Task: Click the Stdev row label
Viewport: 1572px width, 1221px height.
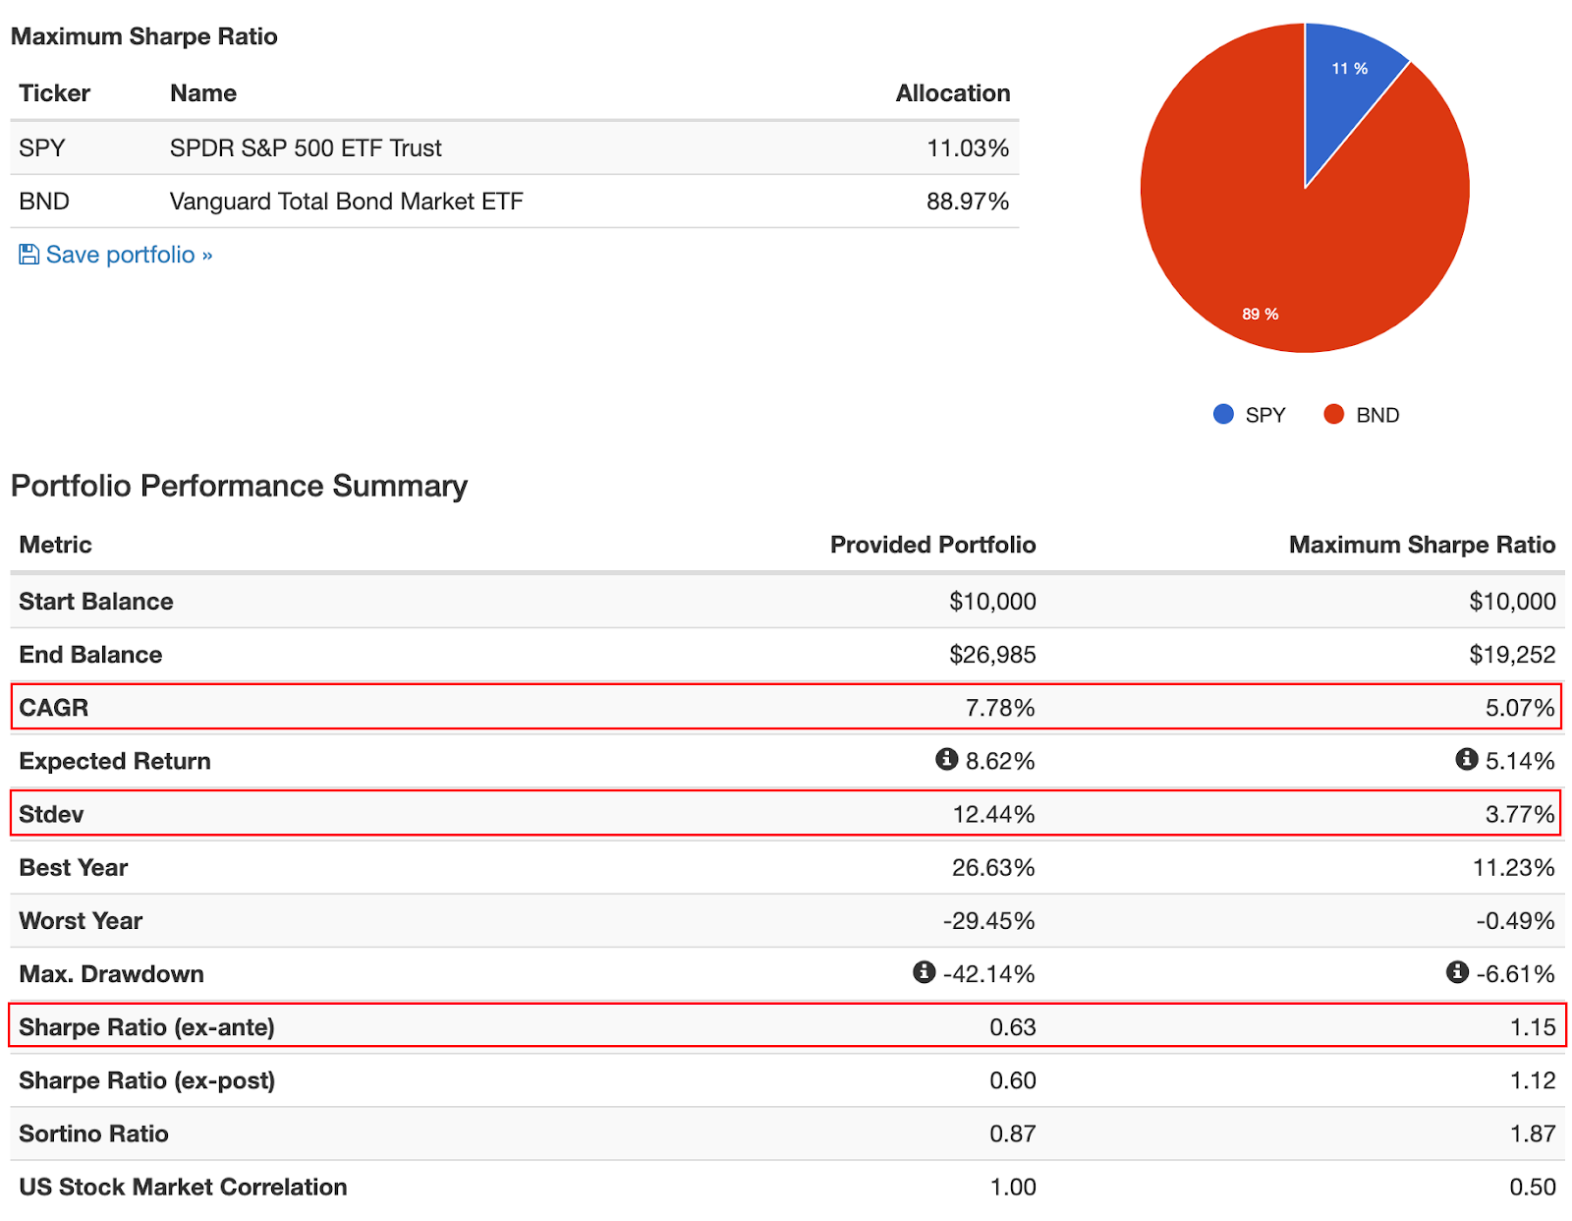Action: pos(51,814)
